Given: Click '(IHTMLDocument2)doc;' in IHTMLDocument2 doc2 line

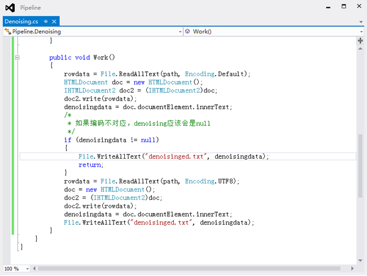Looking at the screenshot, I should (181, 90).
